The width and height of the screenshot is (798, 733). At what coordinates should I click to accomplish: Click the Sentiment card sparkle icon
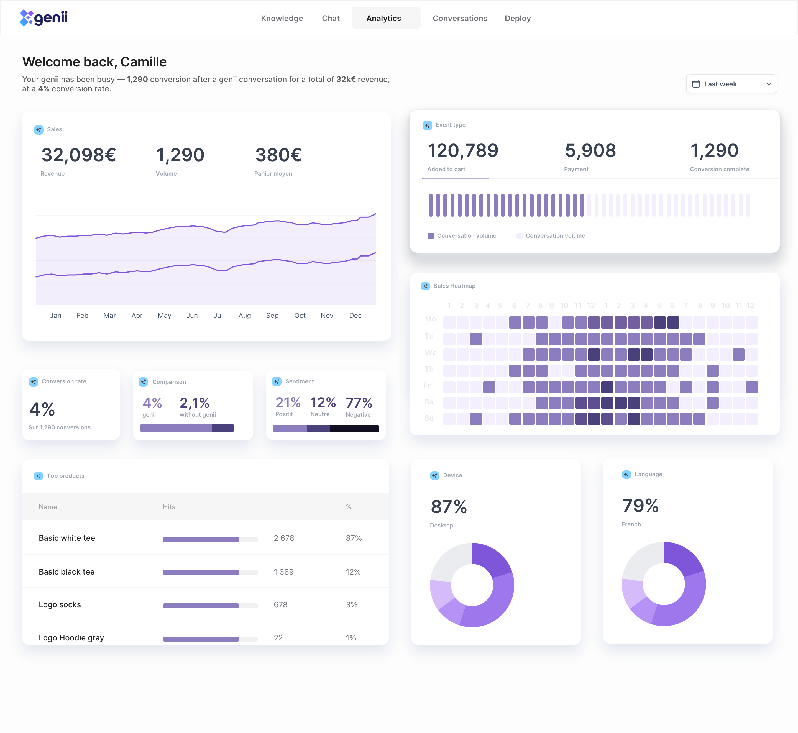click(277, 381)
